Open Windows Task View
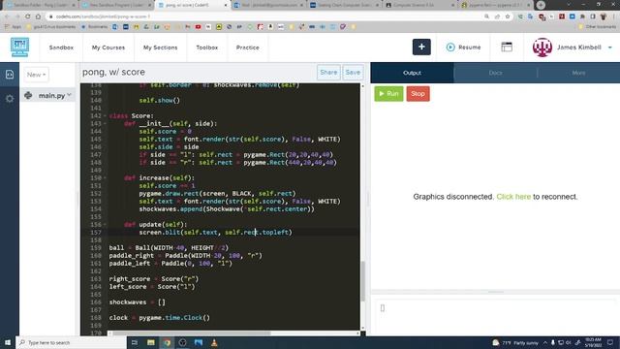This screenshot has height=349, width=620. point(135,342)
